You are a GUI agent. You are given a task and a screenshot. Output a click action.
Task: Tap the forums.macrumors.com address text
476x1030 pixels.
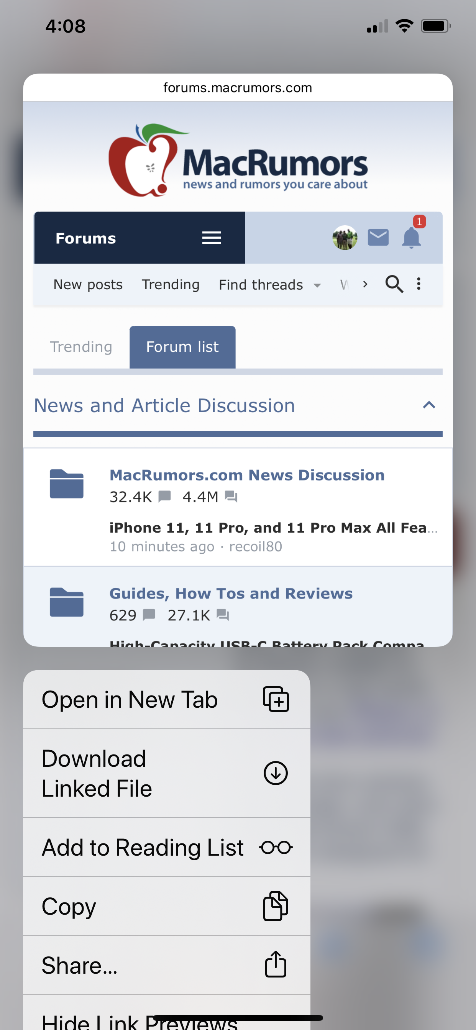[x=238, y=88]
